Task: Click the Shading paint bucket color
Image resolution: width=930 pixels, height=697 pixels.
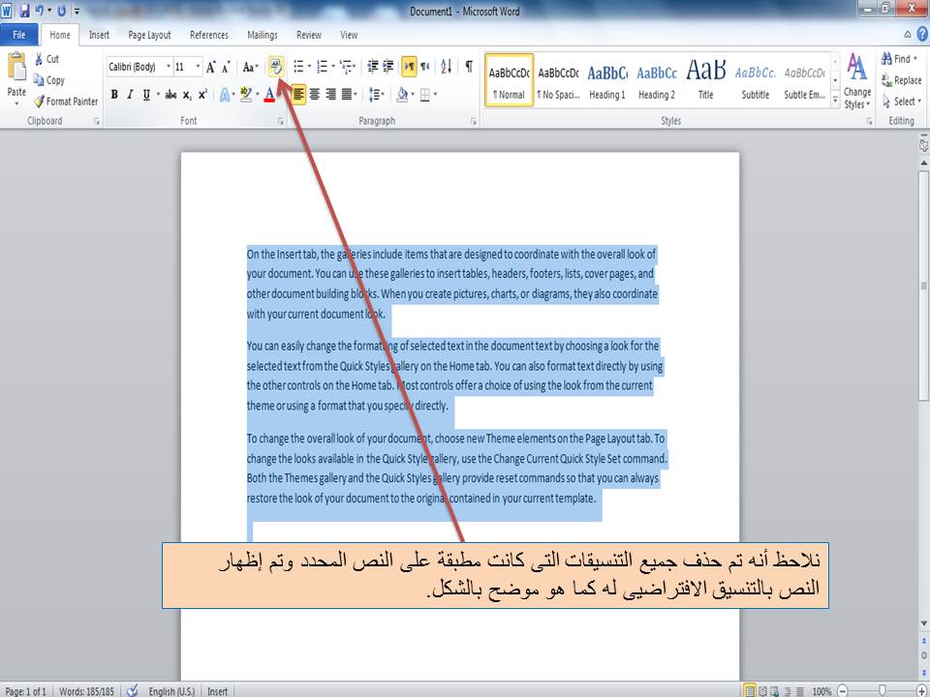Action: (402, 94)
